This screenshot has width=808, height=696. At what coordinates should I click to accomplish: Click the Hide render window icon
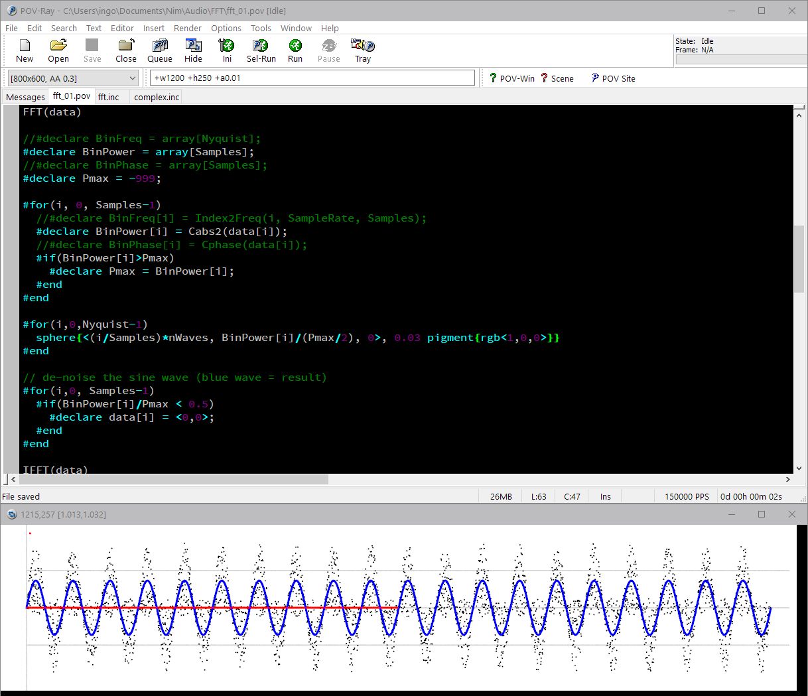pos(193,50)
